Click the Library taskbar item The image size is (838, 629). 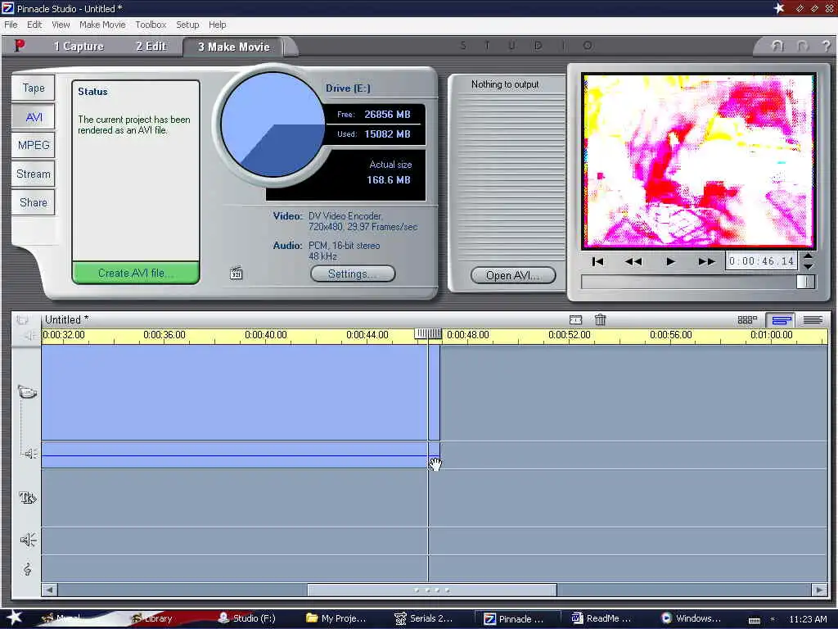(x=152, y=618)
